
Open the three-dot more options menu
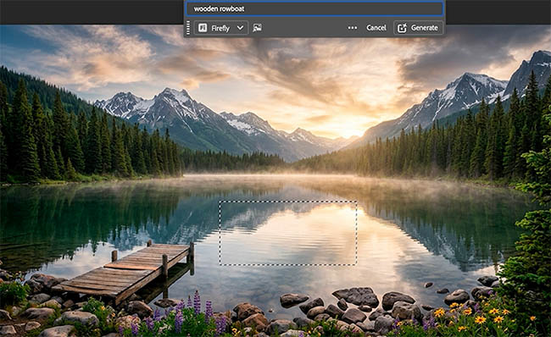pyautogui.click(x=352, y=28)
